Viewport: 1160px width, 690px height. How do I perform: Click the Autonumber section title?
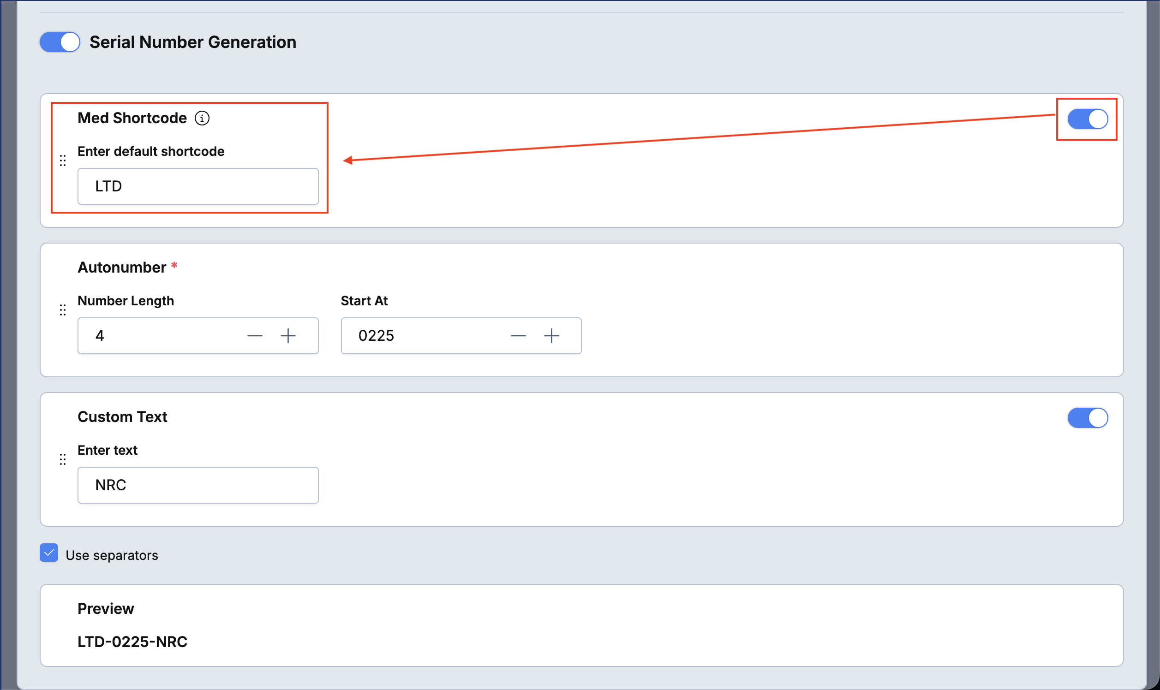point(122,268)
